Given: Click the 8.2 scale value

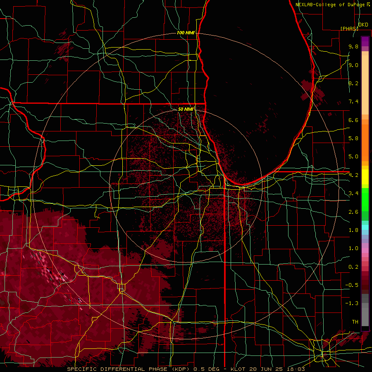Looking at the screenshot, I should [x=353, y=83].
